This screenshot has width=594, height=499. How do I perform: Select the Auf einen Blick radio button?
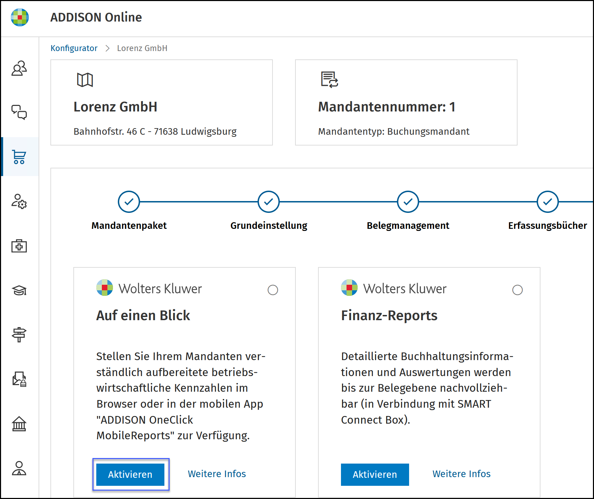273,290
